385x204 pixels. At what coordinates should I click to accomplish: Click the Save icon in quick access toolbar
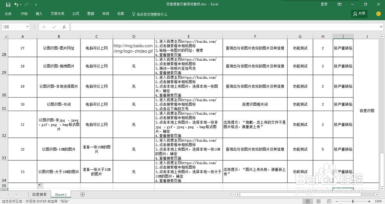click(8, 5)
